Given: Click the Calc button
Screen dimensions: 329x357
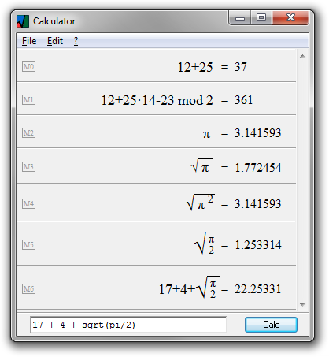Looking at the screenshot, I should click(271, 325).
